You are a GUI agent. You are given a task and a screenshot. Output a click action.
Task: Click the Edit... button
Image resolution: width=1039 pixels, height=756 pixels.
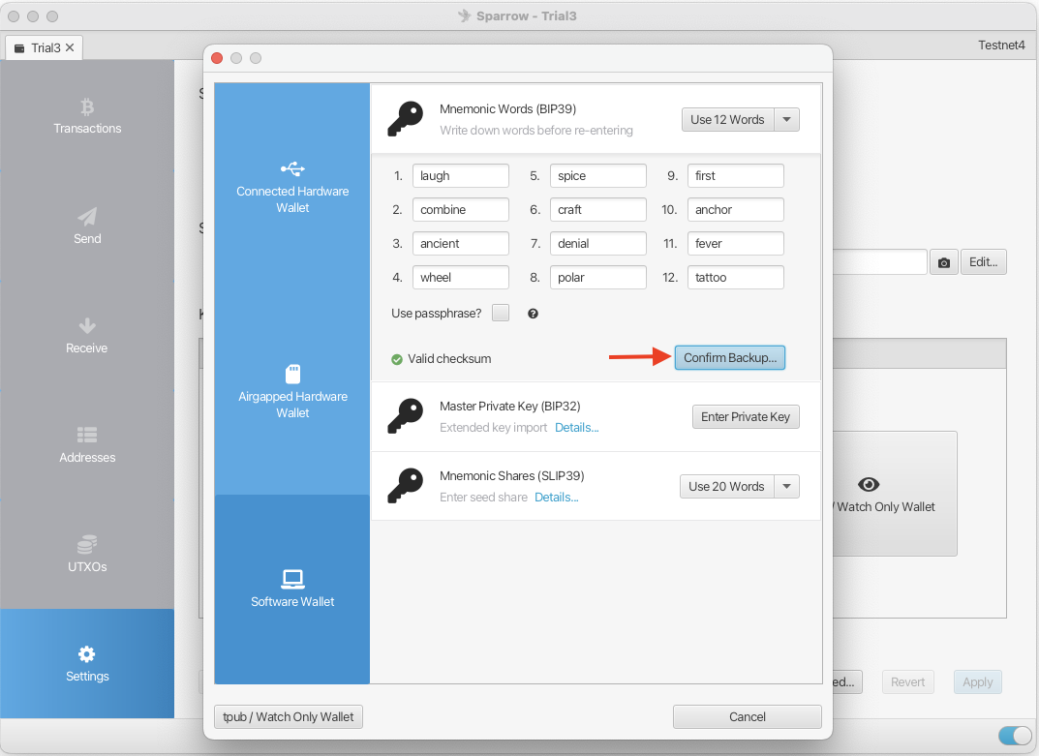(984, 261)
